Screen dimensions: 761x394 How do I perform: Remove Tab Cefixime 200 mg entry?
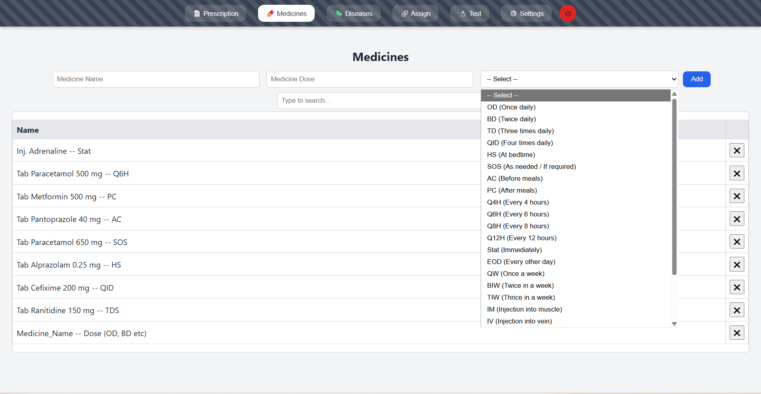pyautogui.click(x=736, y=287)
